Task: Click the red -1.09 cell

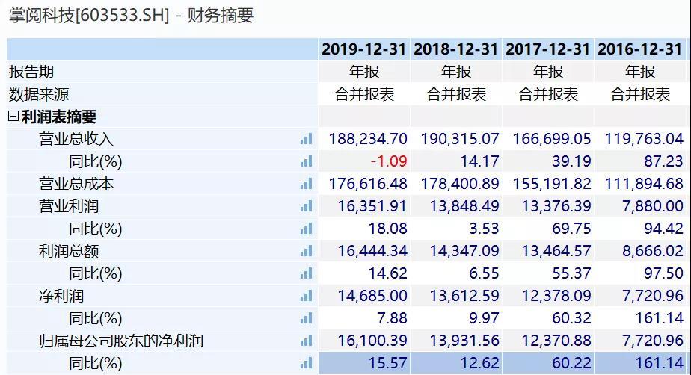Action: pos(389,161)
